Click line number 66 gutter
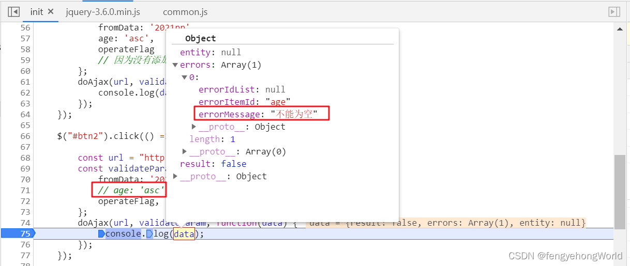 pos(25,136)
